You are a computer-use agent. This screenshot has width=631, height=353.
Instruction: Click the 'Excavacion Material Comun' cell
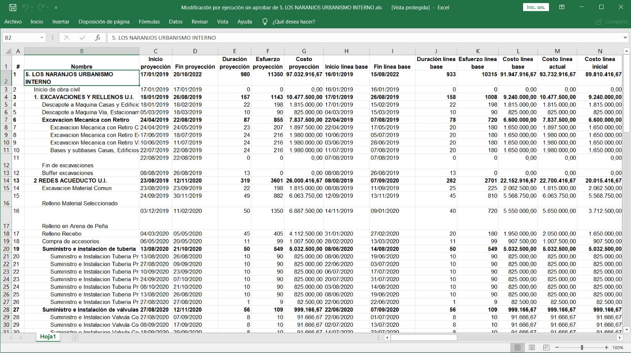tap(82, 188)
